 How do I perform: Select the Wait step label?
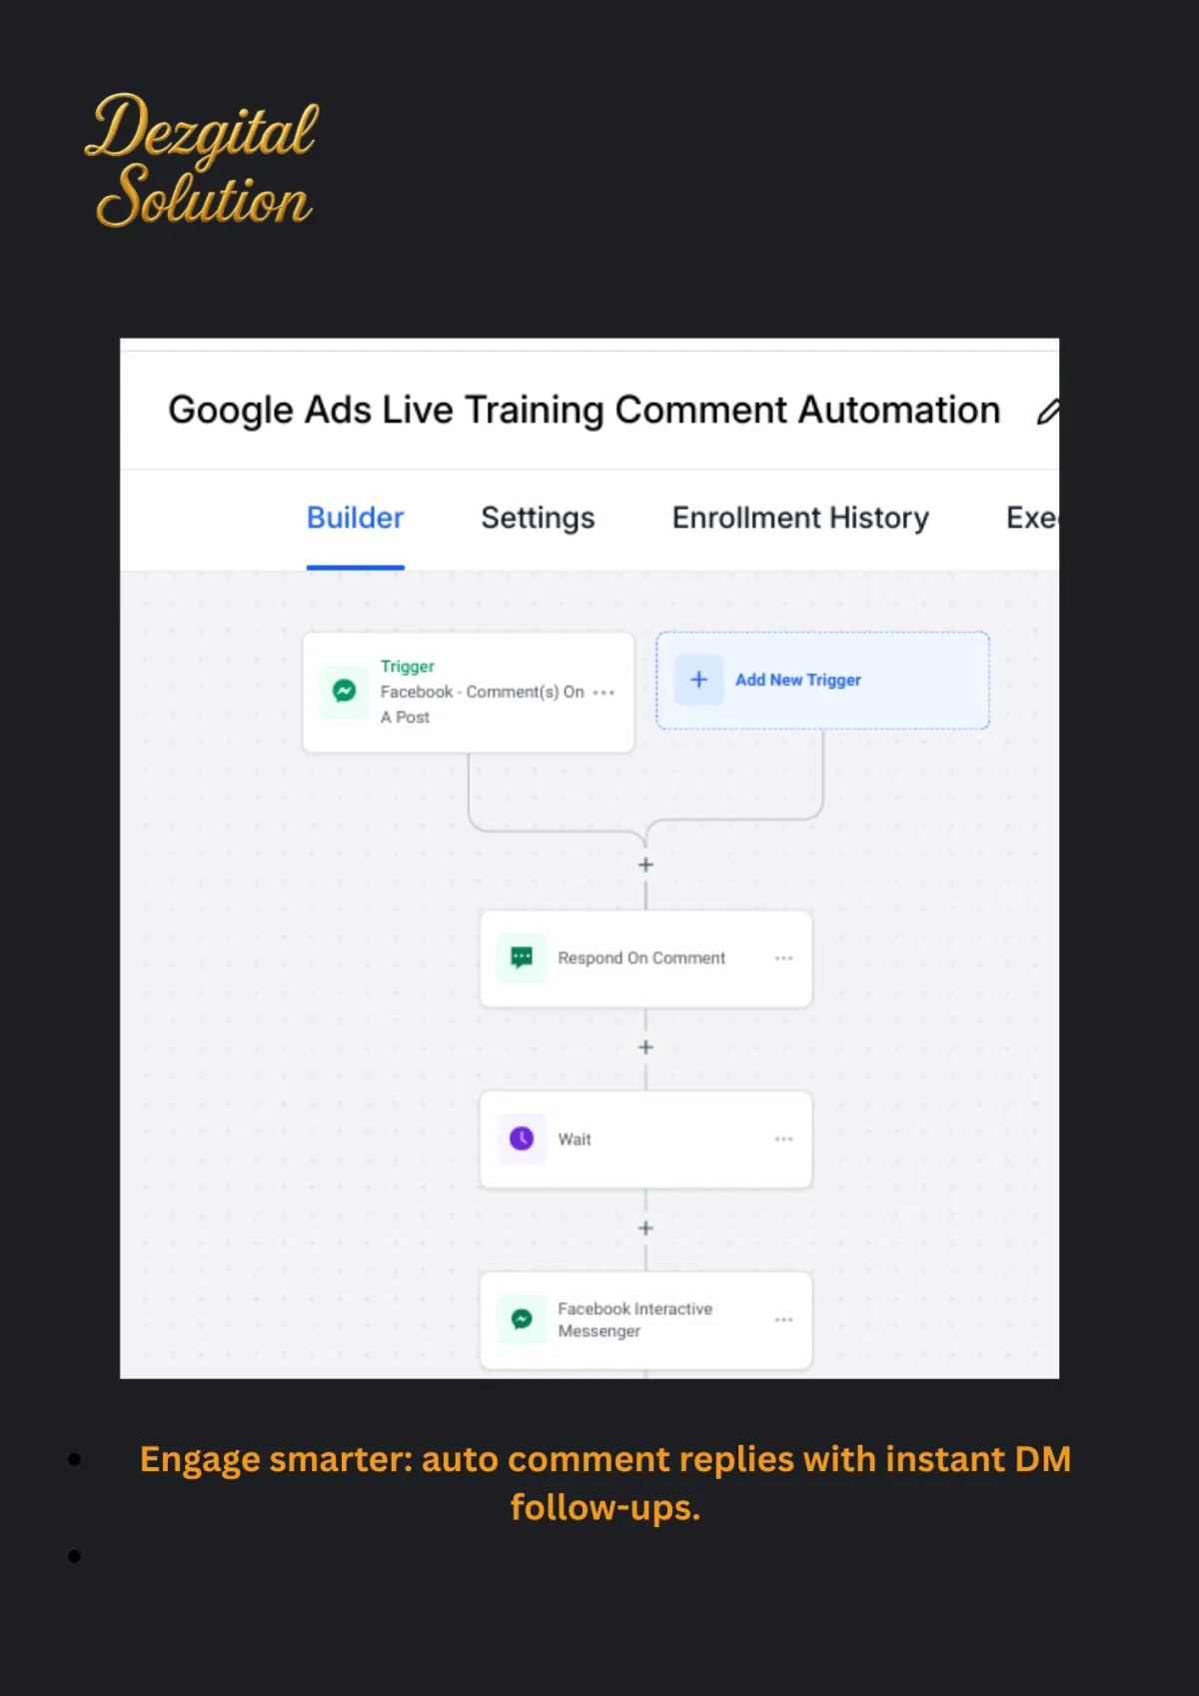pyautogui.click(x=575, y=1139)
